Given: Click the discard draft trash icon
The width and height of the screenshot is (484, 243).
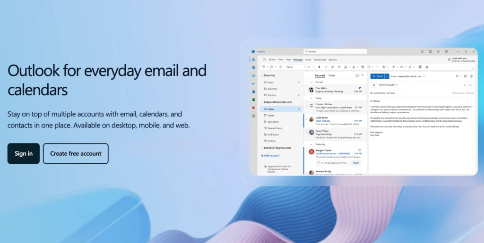Looking at the screenshot, I should pyautogui.click(x=471, y=76).
